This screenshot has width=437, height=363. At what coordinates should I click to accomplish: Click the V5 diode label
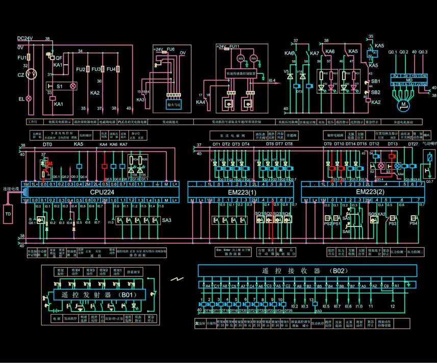286,71
